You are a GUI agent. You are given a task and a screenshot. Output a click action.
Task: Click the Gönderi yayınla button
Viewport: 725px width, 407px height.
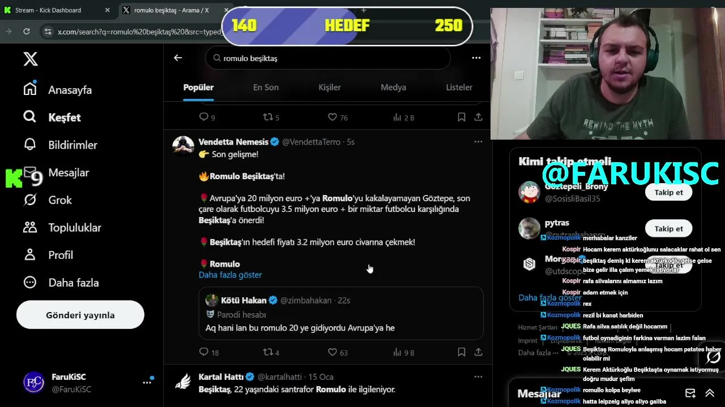click(80, 315)
